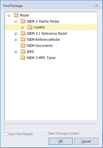
Task: Select the myMPD package label
Action: [39, 28]
